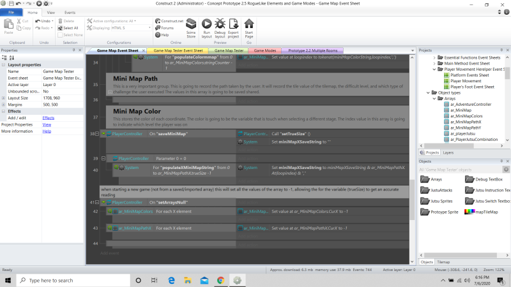Viewport: 511px width, 287px height.
Task: Expand Essential Functions Event Sheets node
Action: (434, 57)
